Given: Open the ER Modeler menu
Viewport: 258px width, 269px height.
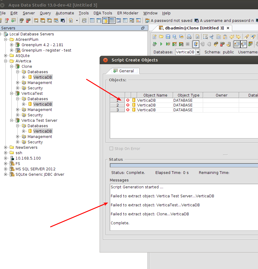Looking at the screenshot, I should coord(128,13).
